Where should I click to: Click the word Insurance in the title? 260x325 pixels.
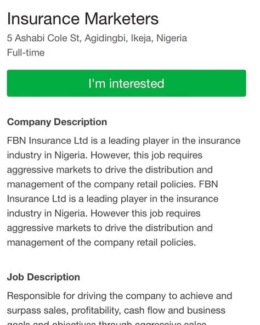43,19
